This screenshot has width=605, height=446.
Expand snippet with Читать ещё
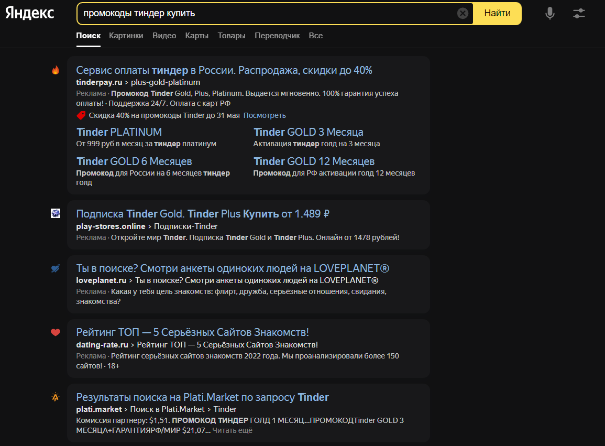[232, 431]
